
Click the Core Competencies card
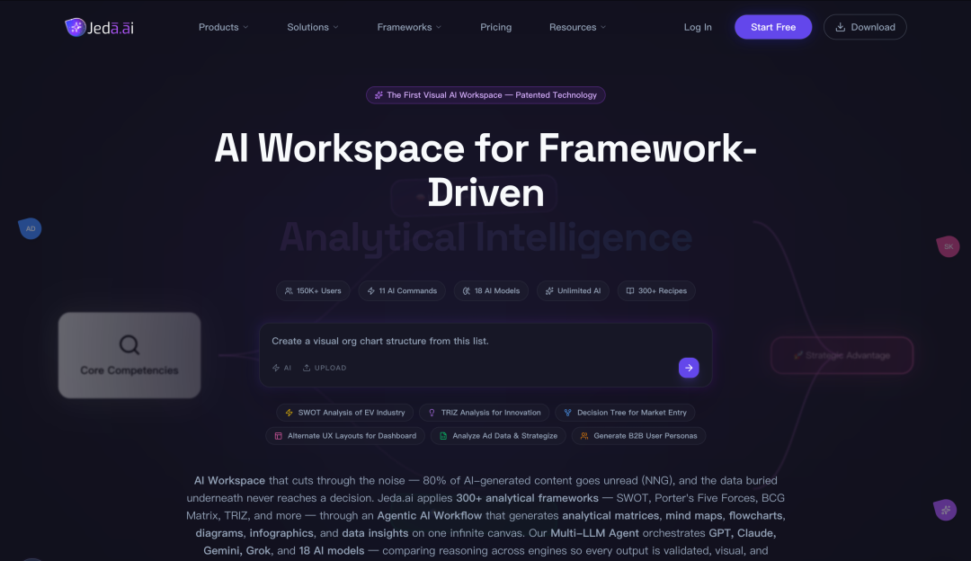click(x=129, y=355)
